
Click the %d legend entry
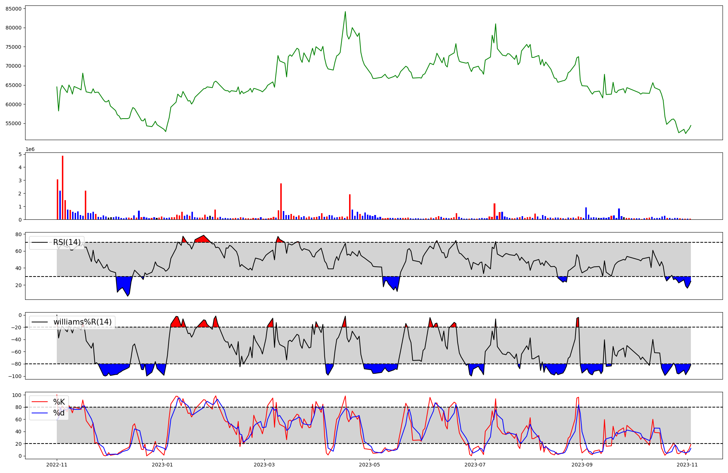pos(59,413)
